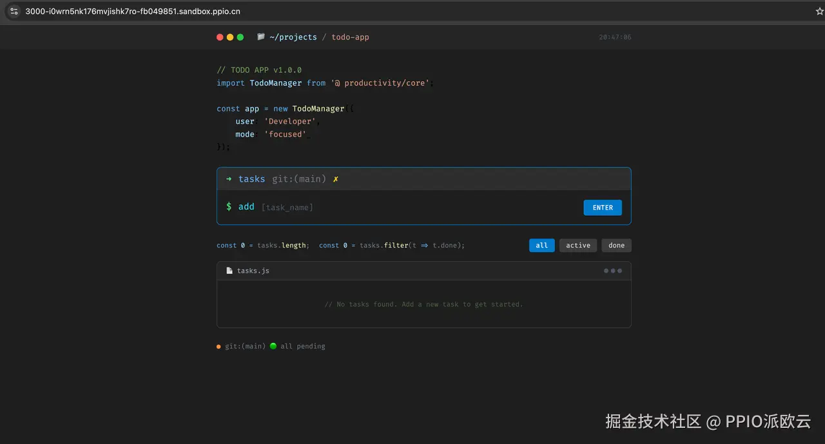Click the green '$' prompt symbol
This screenshot has width=825, height=444.
pyautogui.click(x=229, y=207)
